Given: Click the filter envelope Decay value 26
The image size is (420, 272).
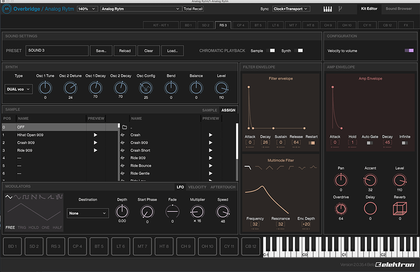Looking at the screenshot, I should coord(265,142).
